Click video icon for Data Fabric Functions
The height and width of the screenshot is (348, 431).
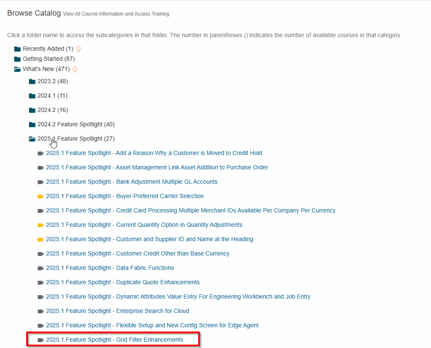(41, 268)
